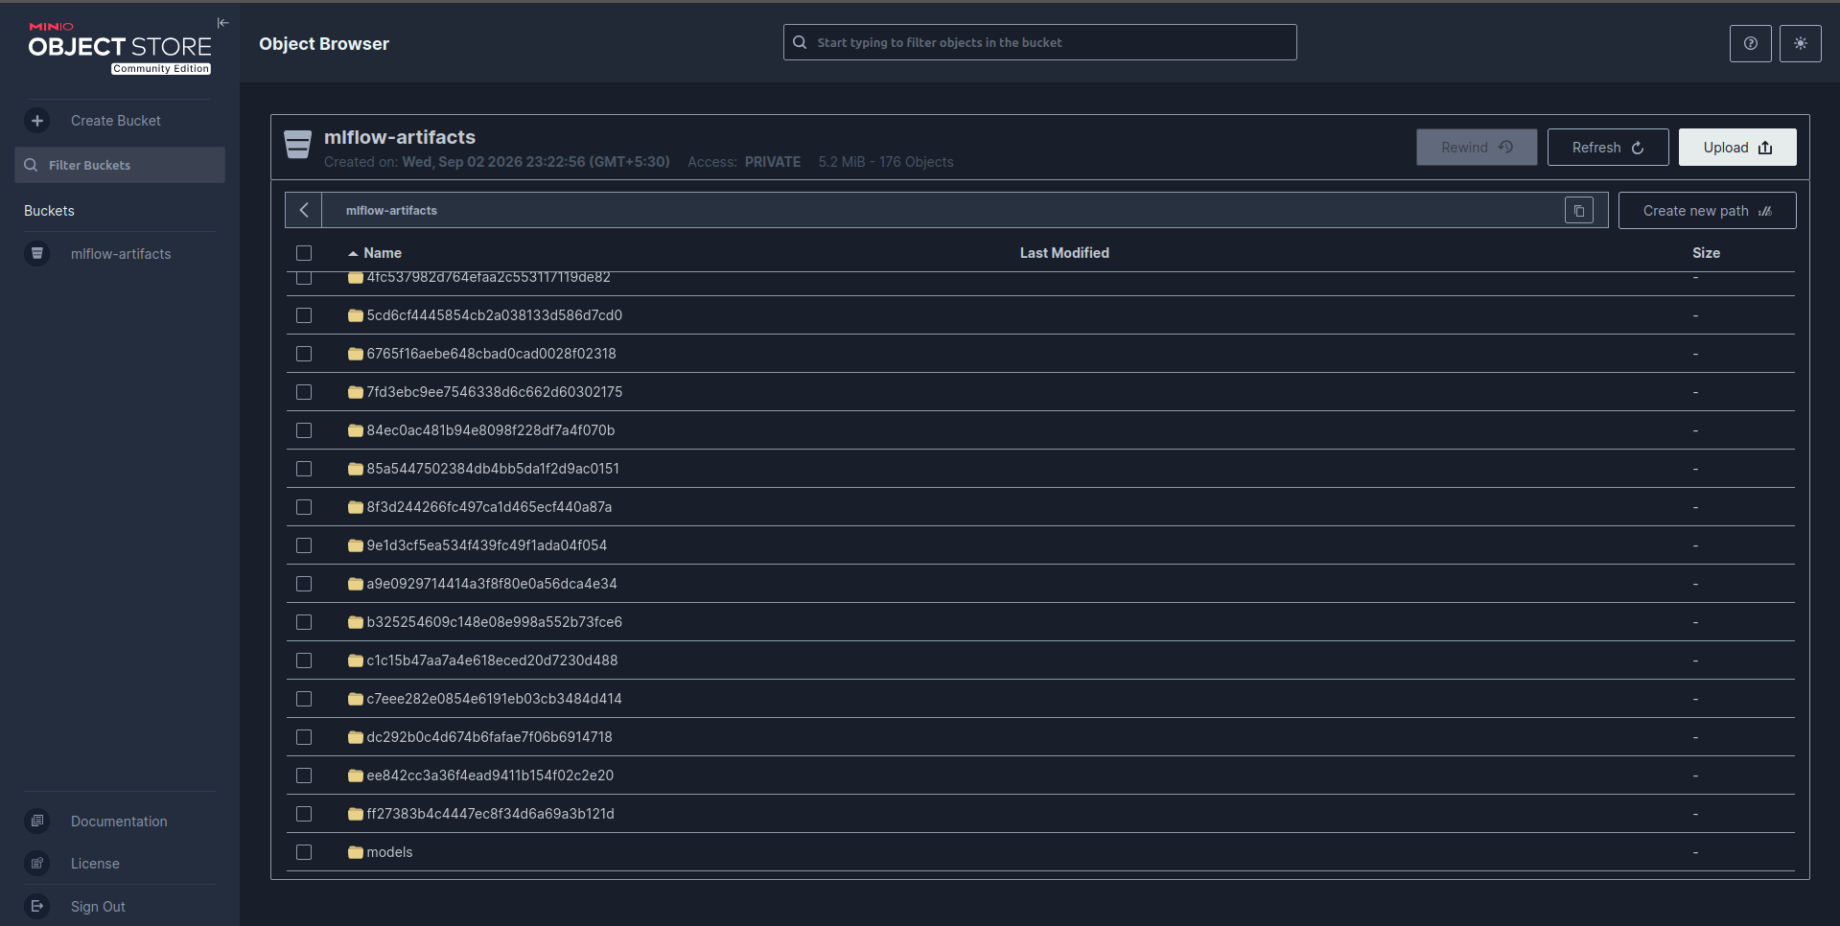The image size is (1840, 926).
Task: Open help with the question mark icon
Action: [x=1750, y=43]
